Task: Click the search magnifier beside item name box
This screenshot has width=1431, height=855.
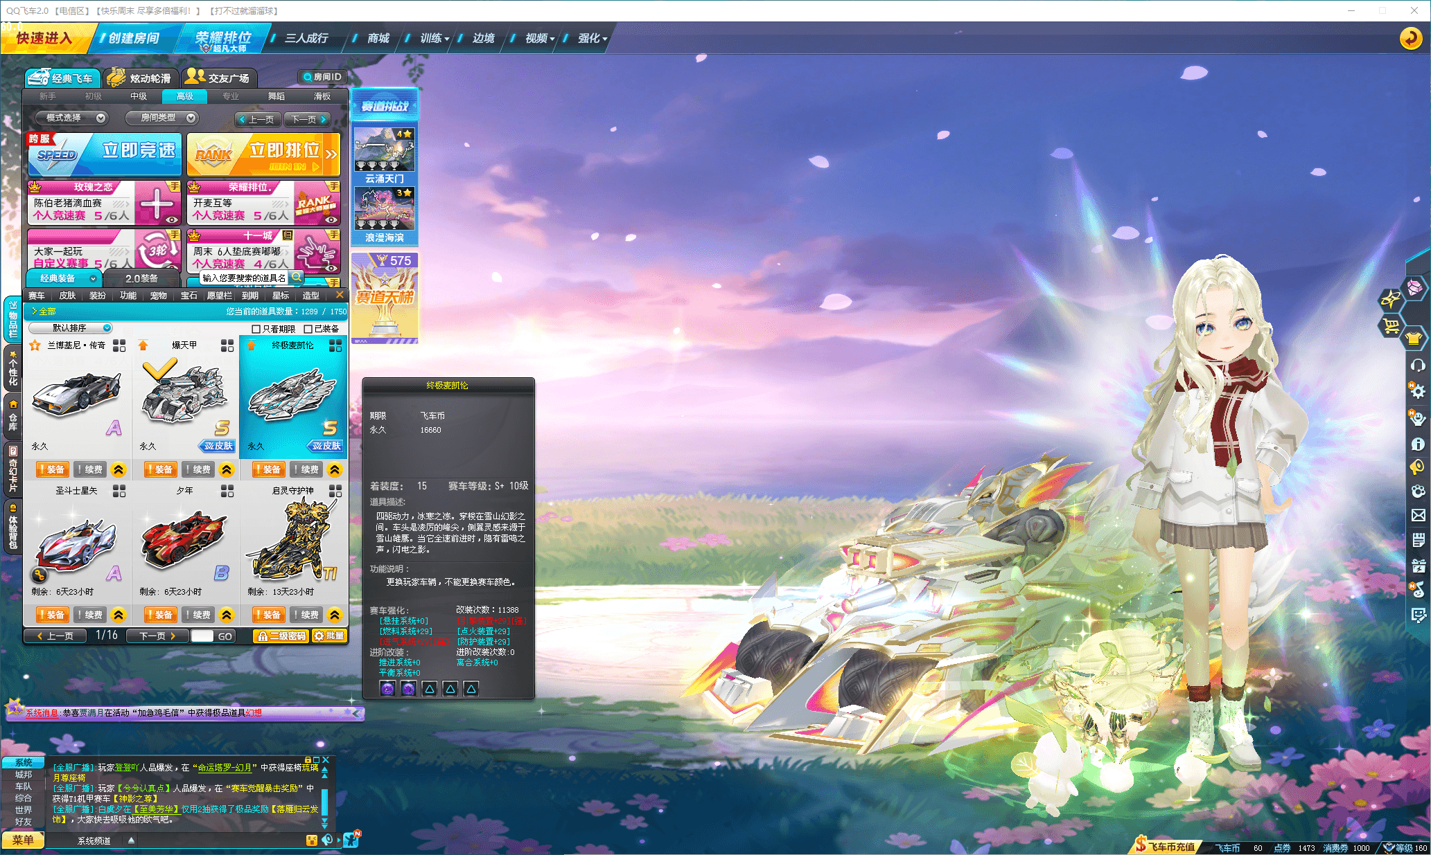Action: click(297, 278)
